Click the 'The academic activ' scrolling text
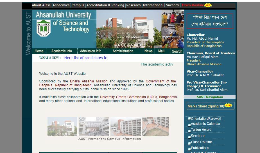 [157, 64]
